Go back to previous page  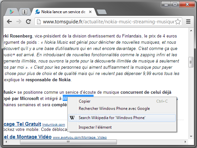(10, 22)
